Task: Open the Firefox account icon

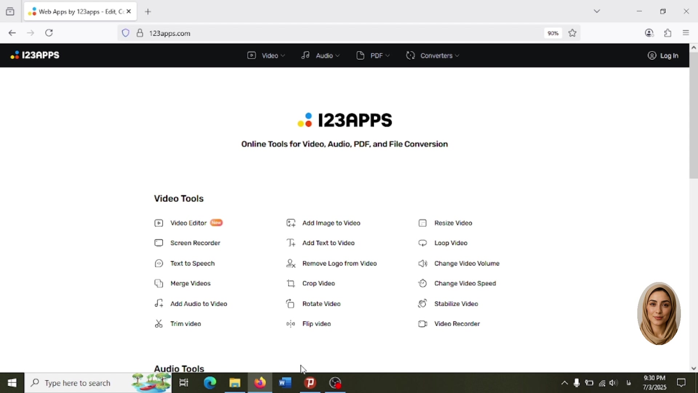Action: pos(649,33)
